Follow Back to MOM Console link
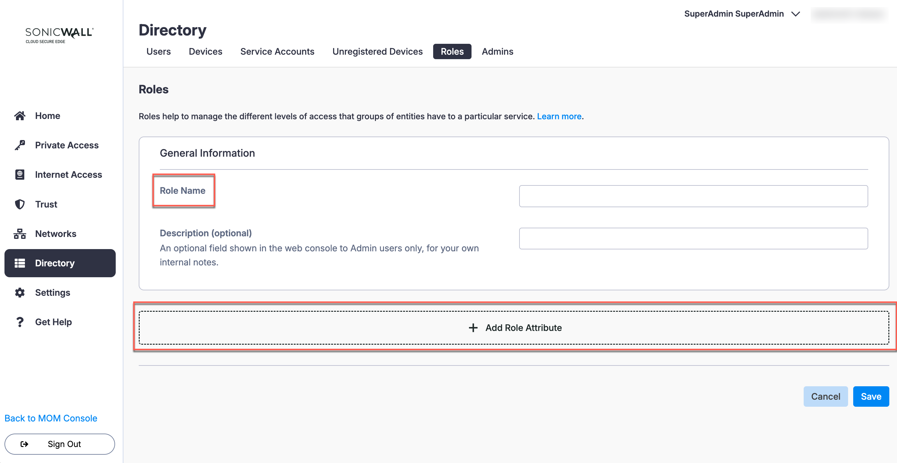 tap(51, 418)
